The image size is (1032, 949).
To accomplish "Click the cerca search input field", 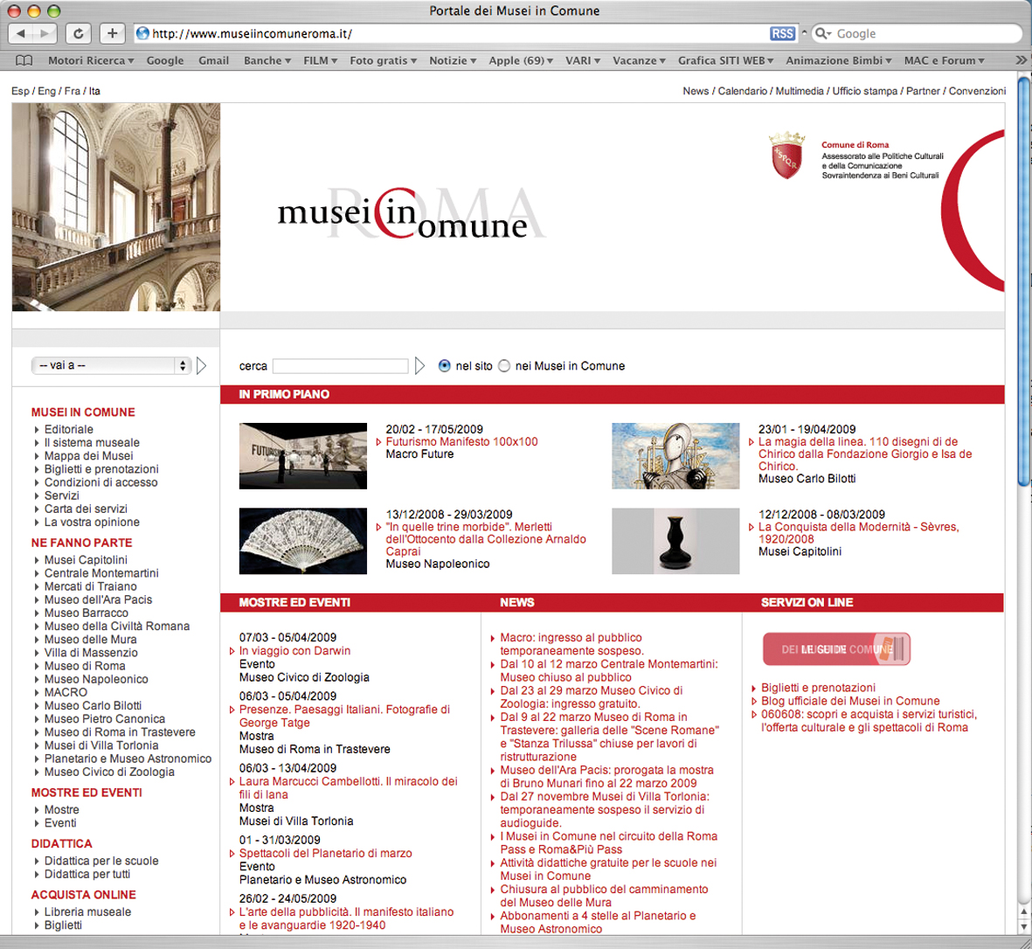I will click(x=340, y=366).
